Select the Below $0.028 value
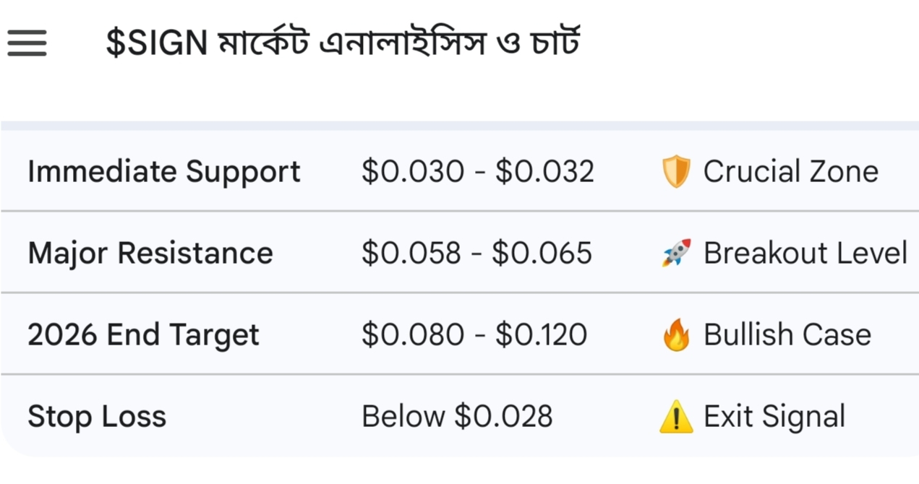This screenshot has width=919, height=484. point(457,417)
